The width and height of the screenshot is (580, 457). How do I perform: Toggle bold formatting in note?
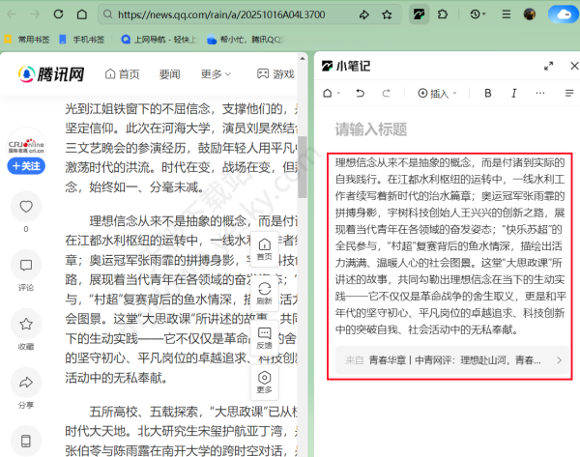pyautogui.click(x=487, y=93)
